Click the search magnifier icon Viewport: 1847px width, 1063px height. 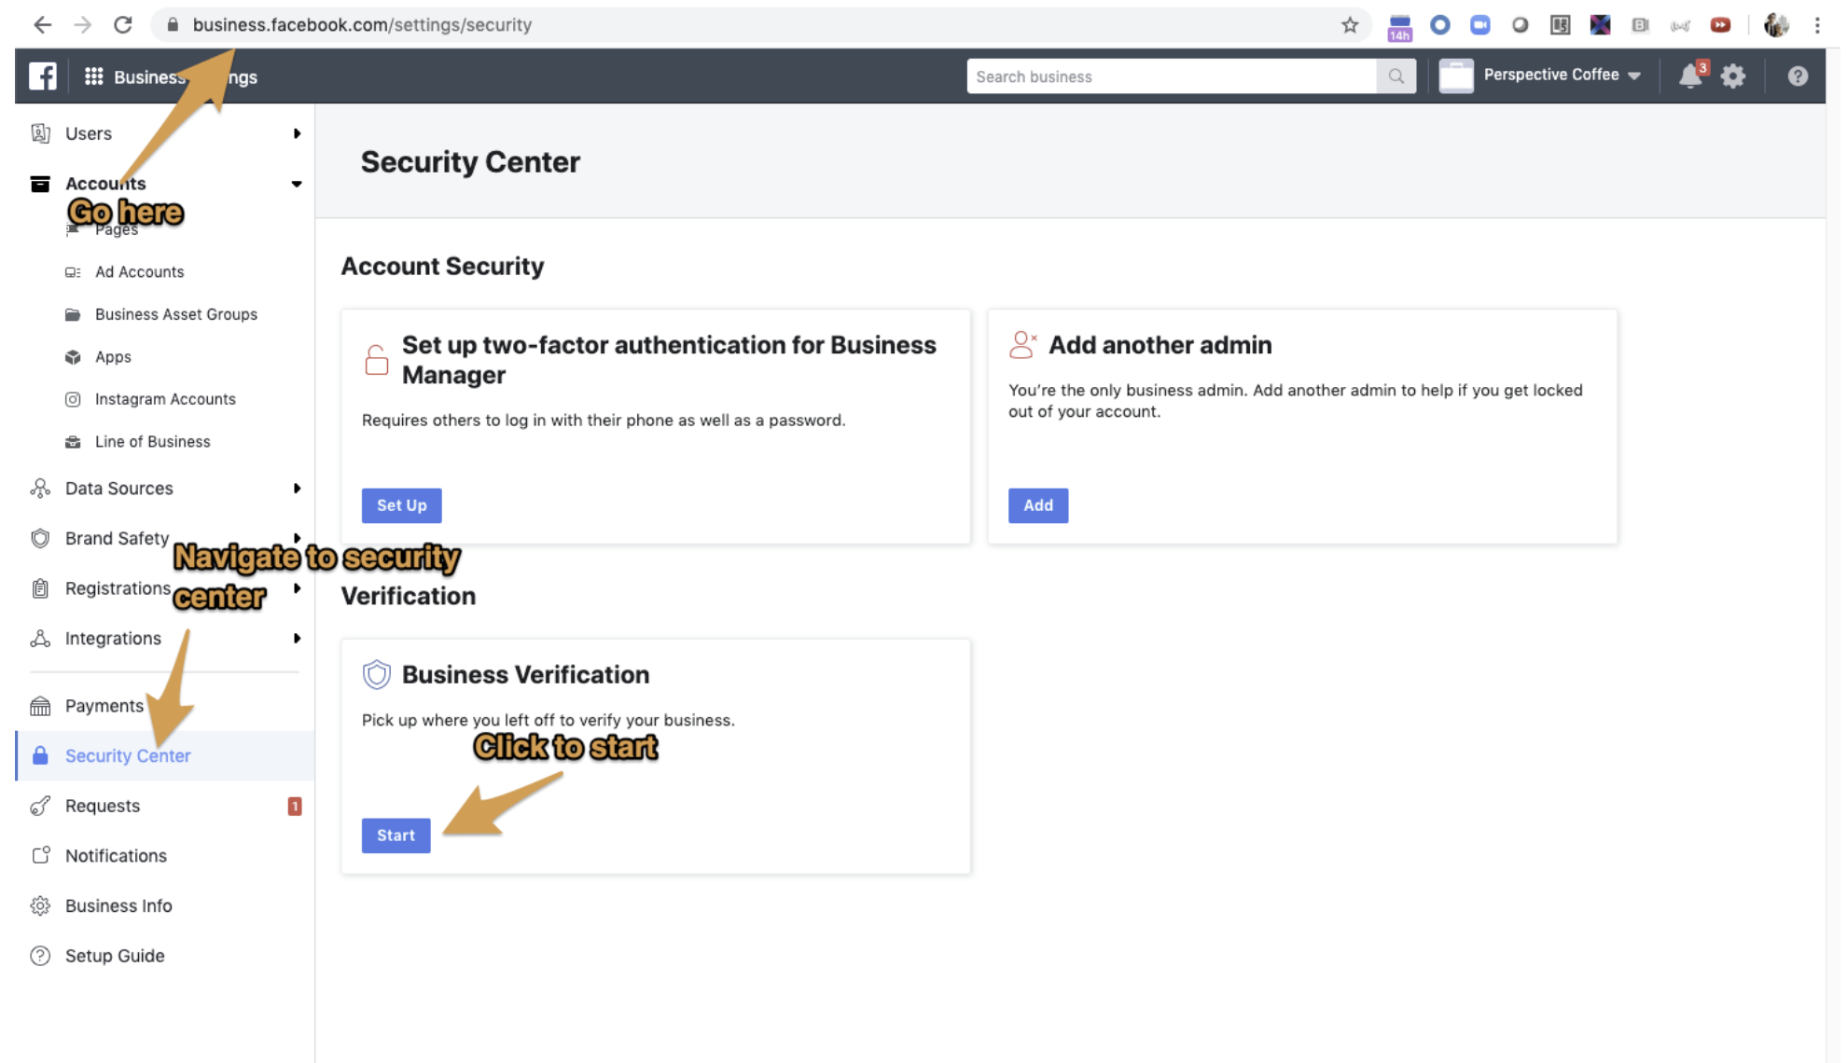click(1396, 76)
